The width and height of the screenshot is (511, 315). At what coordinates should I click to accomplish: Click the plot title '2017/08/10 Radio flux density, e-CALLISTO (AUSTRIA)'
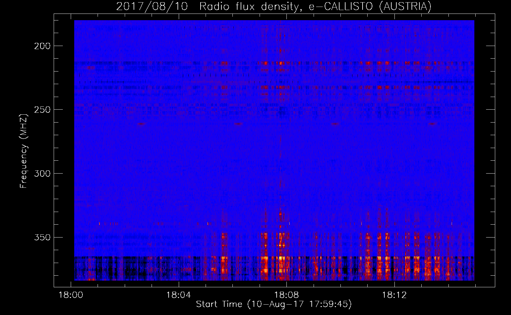tap(274, 7)
